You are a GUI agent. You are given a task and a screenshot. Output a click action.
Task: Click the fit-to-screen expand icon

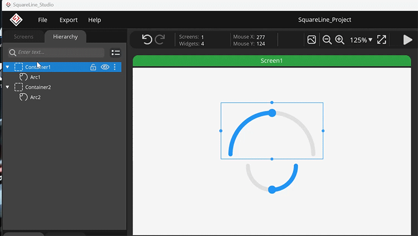click(381, 40)
